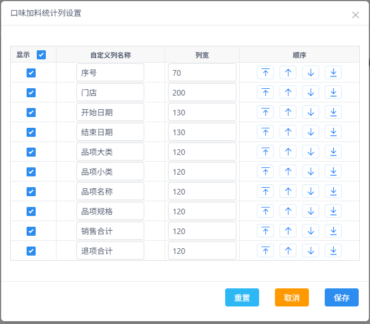Toggle the 显示 select-all header checkbox
370x324 pixels.
[41, 55]
